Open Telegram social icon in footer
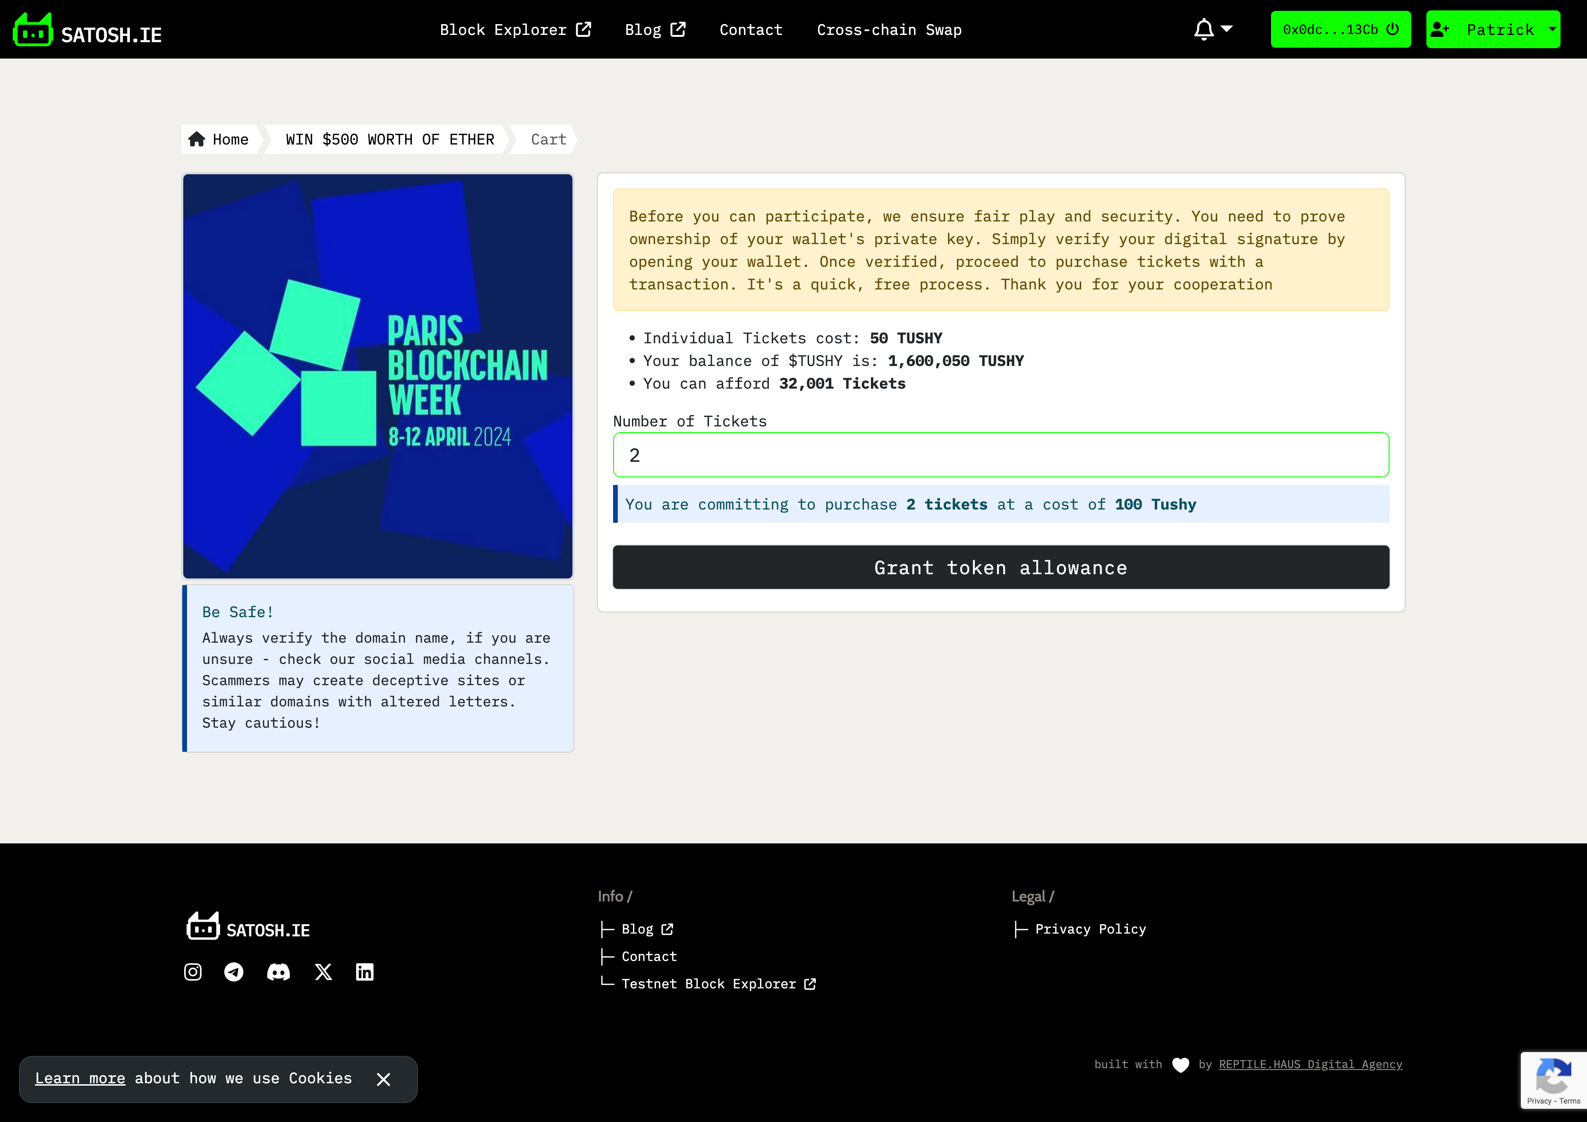The height and width of the screenshot is (1122, 1587). pyautogui.click(x=234, y=972)
